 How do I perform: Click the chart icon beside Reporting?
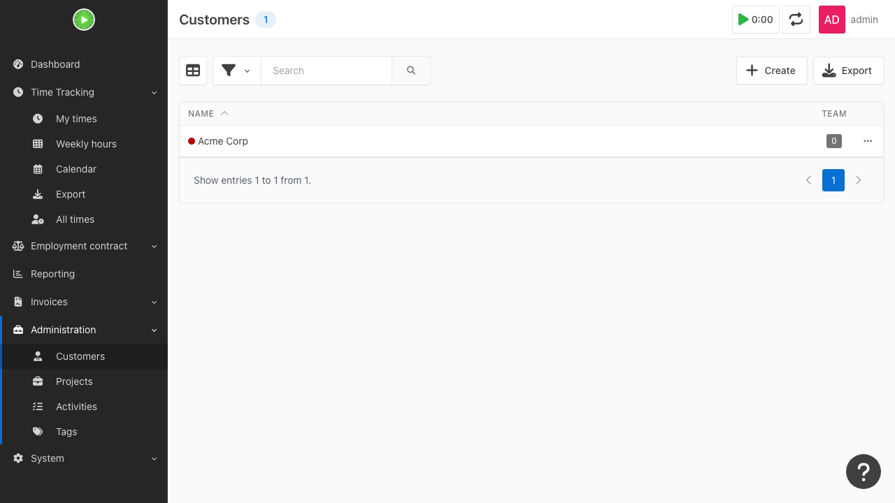[18, 274]
